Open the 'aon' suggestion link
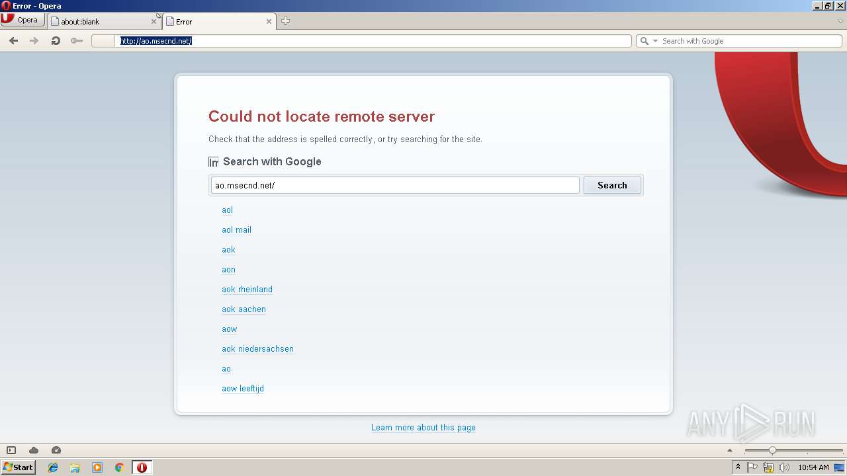Screen dimensions: 847x476 coord(228,270)
